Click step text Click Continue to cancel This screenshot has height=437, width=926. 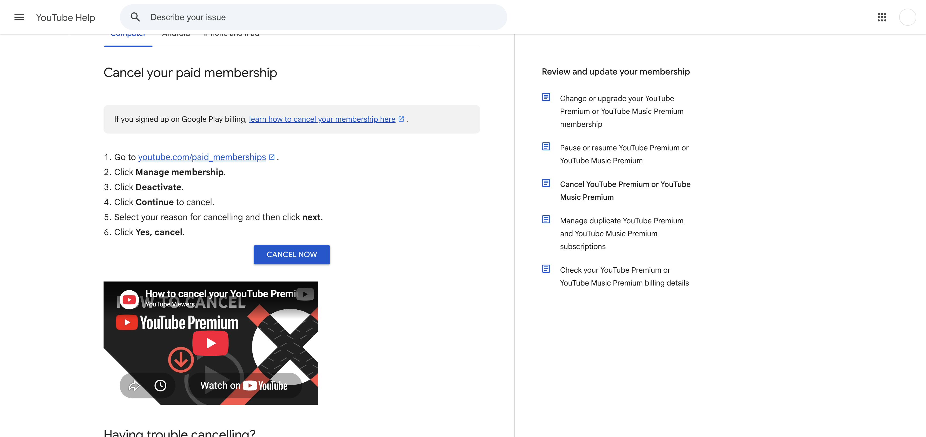click(x=164, y=202)
